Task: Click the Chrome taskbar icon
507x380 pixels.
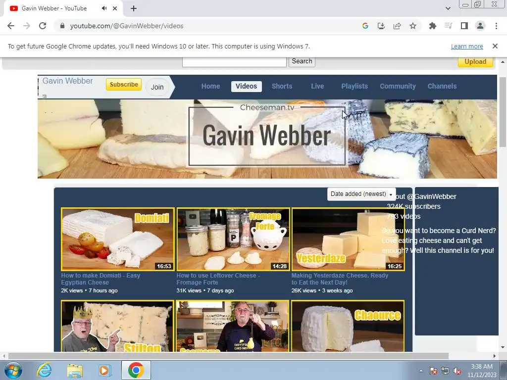Action: click(136, 370)
